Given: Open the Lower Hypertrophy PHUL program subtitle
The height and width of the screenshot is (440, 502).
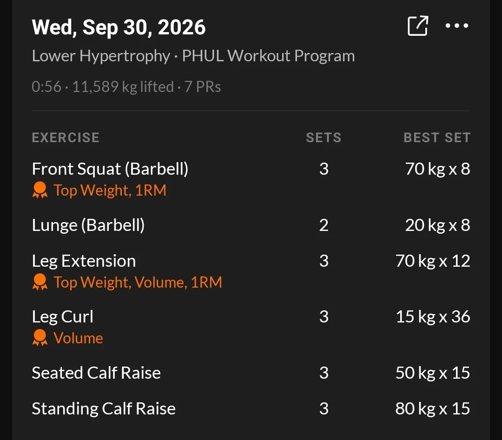Looking at the screenshot, I should (193, 56).
